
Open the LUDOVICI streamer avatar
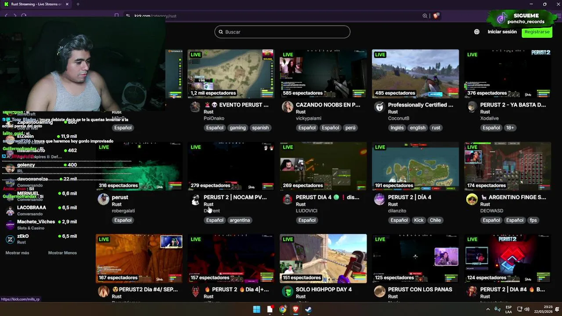coord(288,199)
